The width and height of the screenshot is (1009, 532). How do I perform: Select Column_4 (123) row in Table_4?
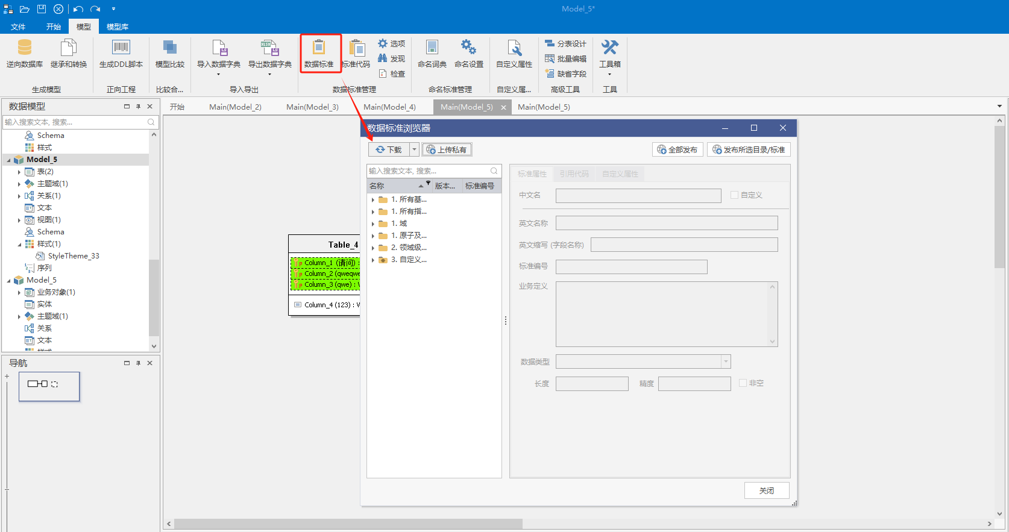click(x=325, y=305)
